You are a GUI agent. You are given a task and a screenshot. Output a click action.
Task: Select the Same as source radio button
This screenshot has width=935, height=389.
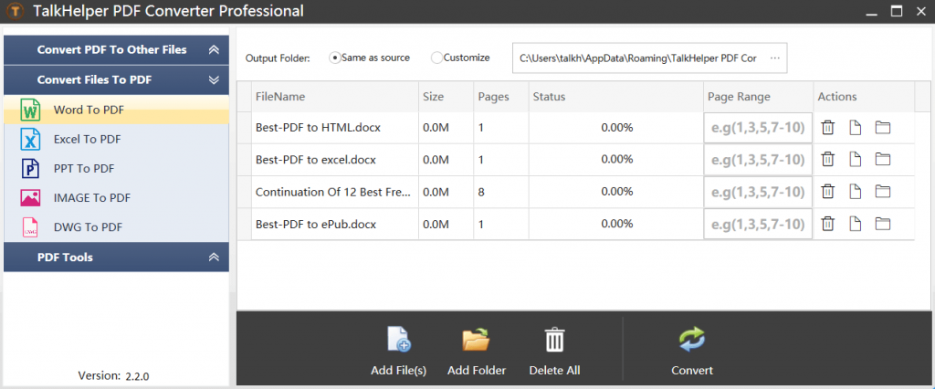[x=335, y=58]
